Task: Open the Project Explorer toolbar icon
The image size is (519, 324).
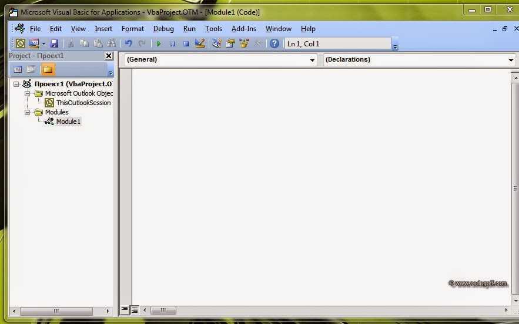Action: click(x=216, y=43)
